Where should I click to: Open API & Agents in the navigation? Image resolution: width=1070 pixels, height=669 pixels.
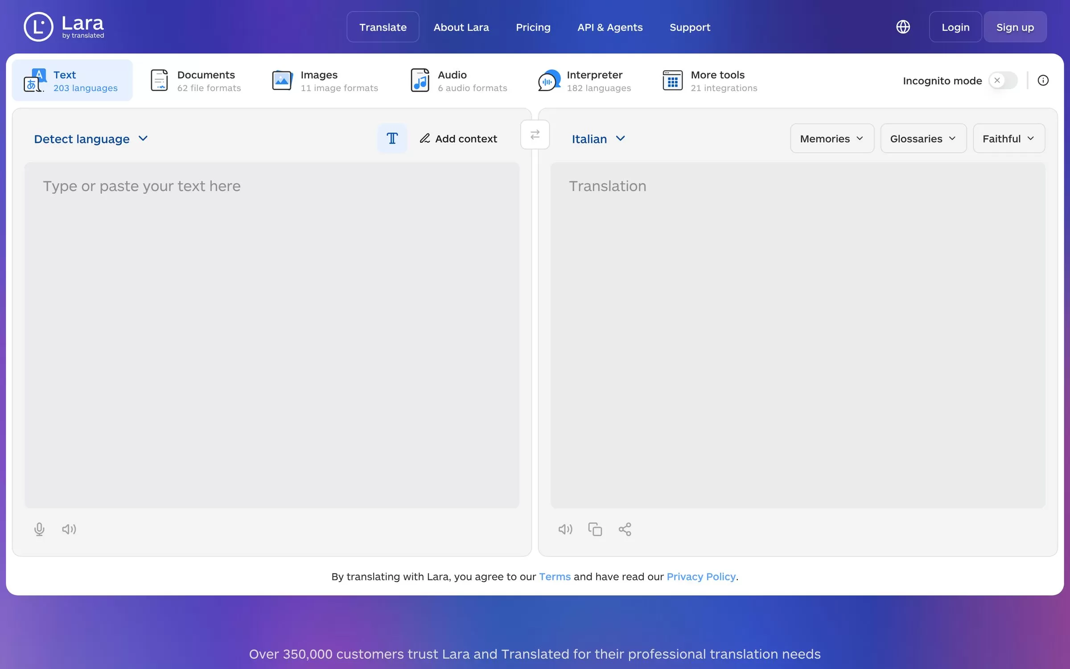pyautogui.click(x=609, y=27)
